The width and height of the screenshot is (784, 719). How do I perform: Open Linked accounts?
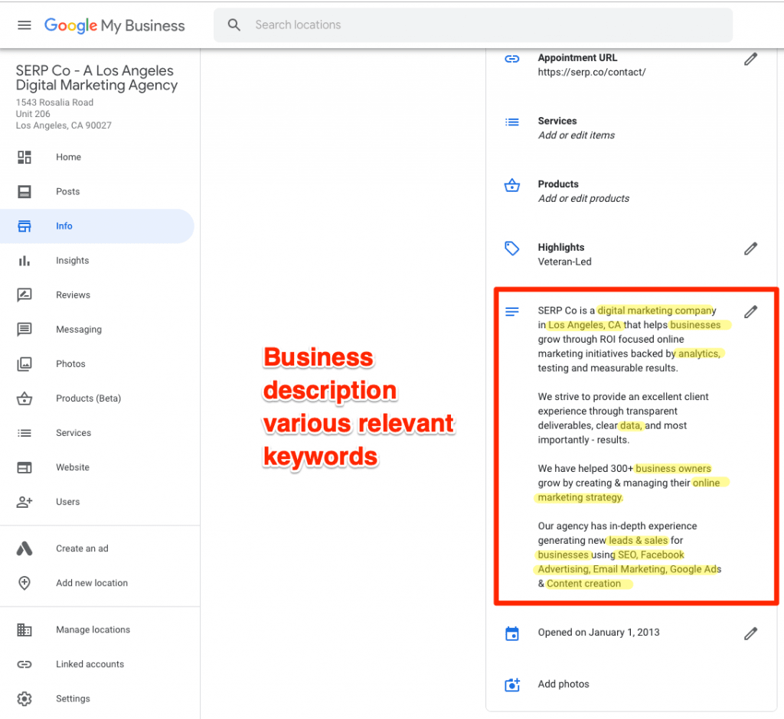click(x=90, y=664)
